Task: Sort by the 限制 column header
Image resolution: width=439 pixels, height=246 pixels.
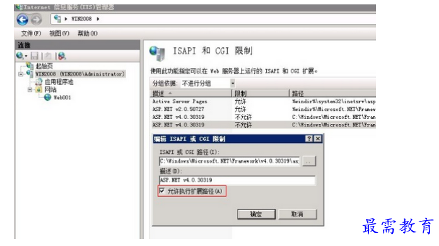Action: (x=260, y=93)
